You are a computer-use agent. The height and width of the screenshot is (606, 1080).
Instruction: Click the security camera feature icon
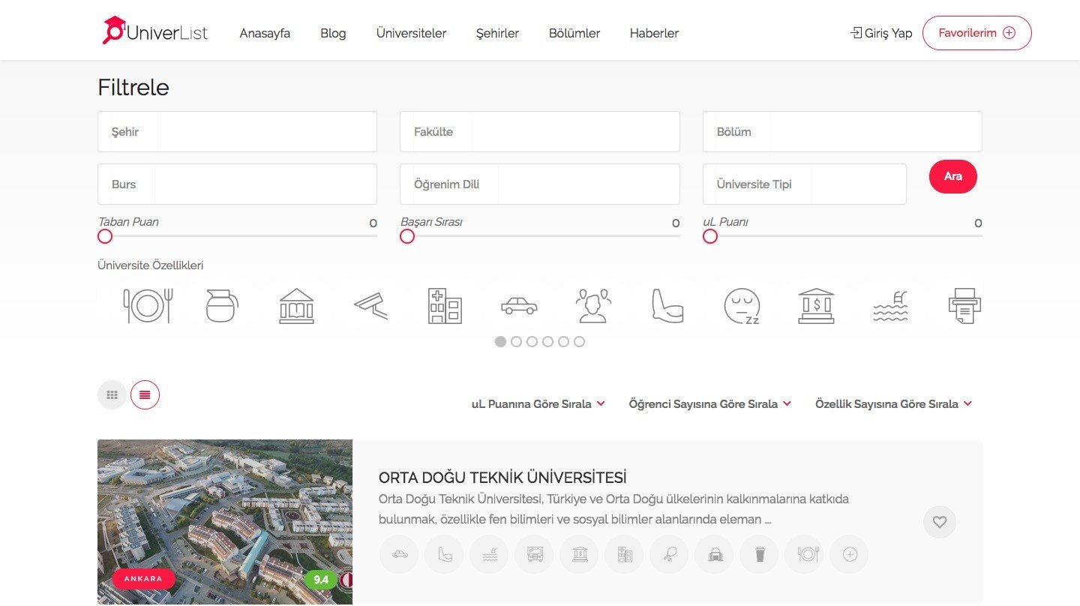pyautogui.click(x=370, y=306)
